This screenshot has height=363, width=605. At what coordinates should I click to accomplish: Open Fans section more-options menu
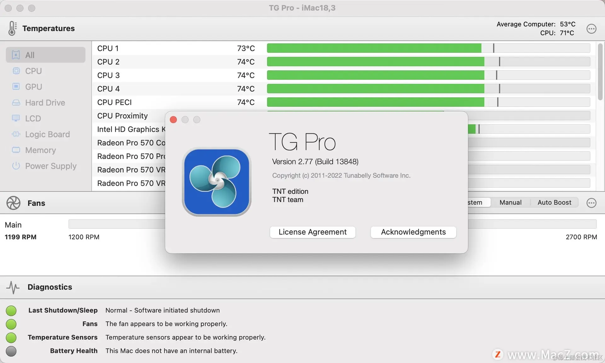591,203
